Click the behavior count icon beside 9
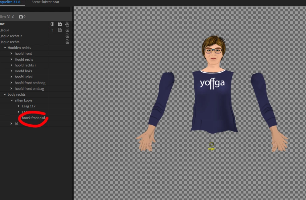The image size is (306, 200). [x=21, y=17]
